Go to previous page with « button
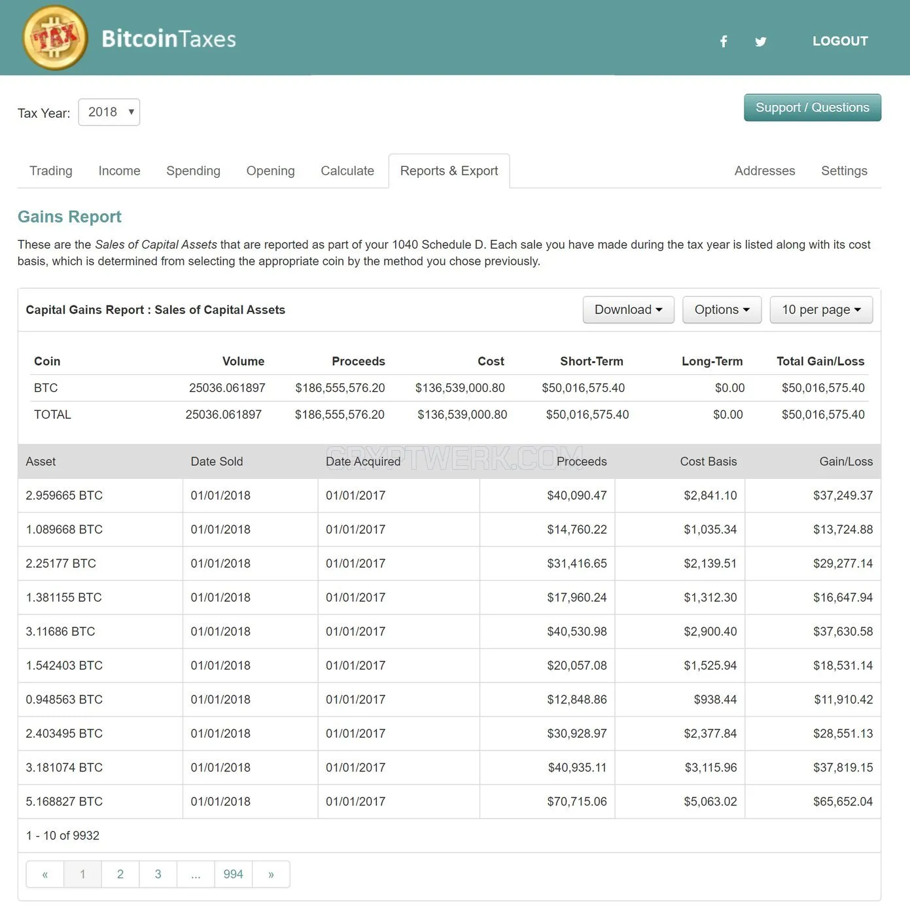This screenshot has width=910, height=916. coord(45,874)
